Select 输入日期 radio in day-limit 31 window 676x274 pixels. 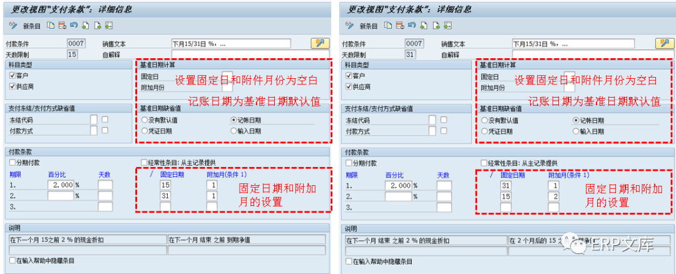click(575, 131)
